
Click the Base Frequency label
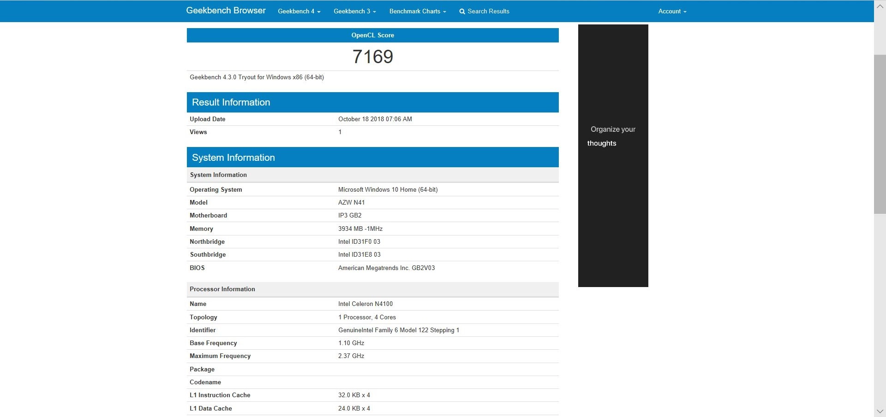coord(213,343)
